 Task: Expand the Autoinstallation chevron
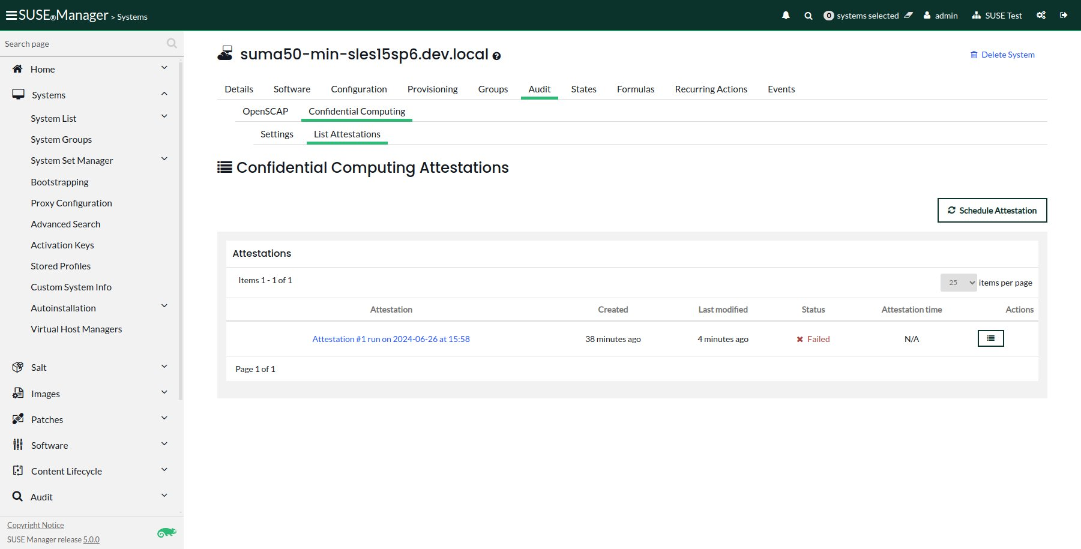tap(164, 306)
